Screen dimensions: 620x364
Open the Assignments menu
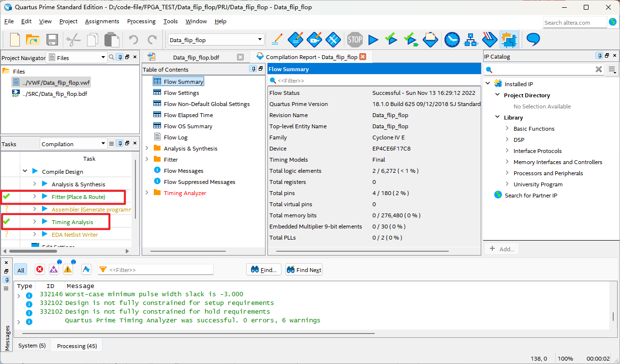102,21
